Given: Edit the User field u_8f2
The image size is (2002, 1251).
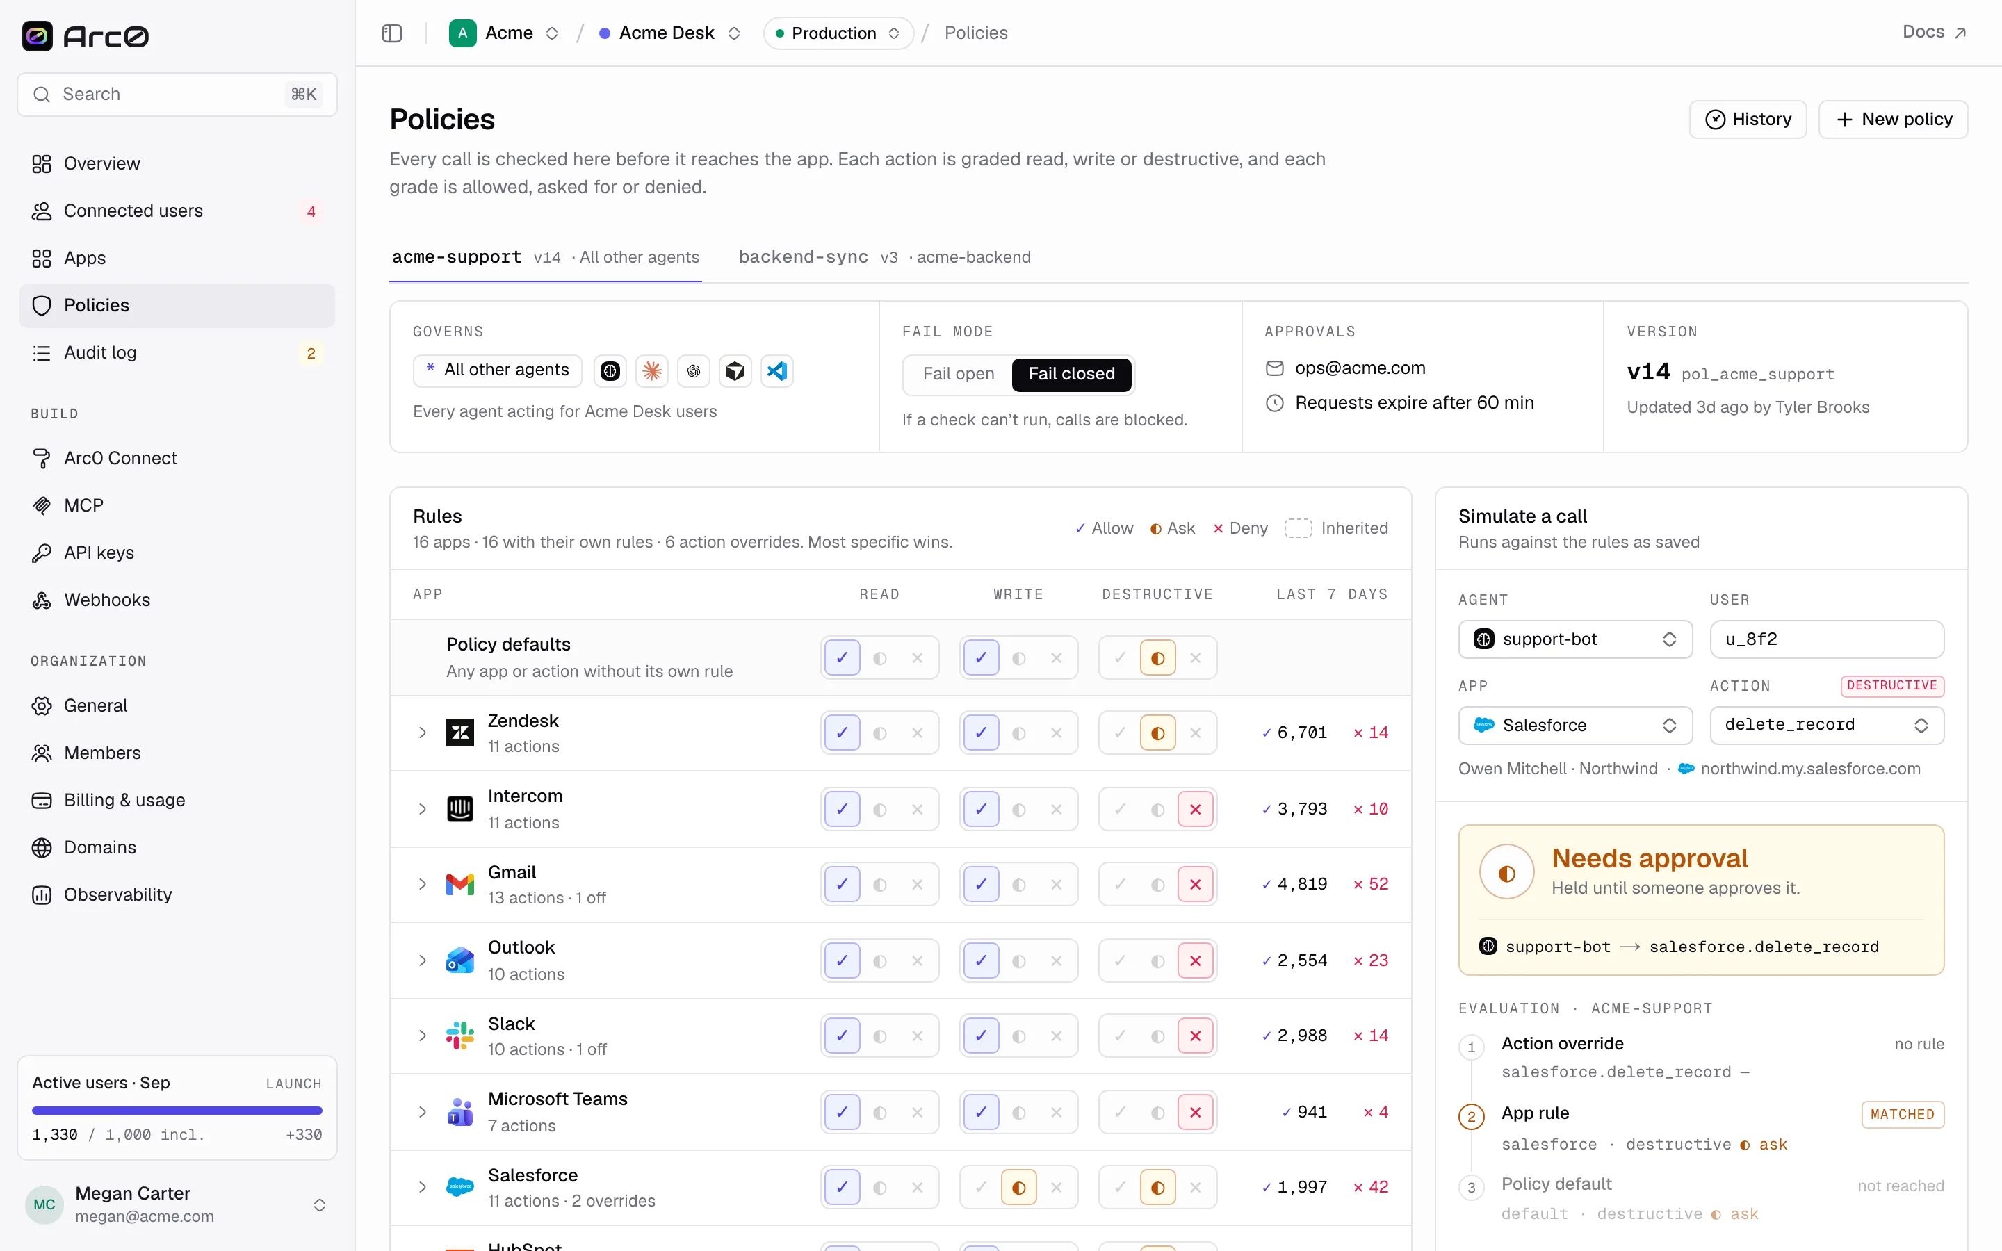Looking at the screenshot, I should pos(1827,639).
